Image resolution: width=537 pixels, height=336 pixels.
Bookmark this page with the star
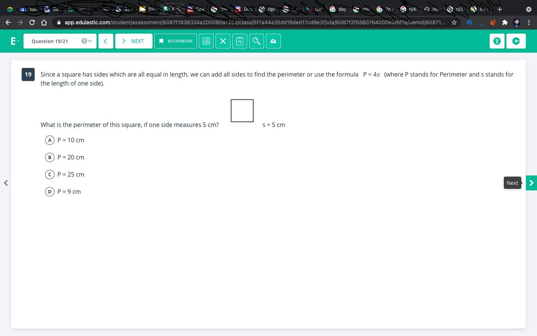[x=454, y=22]
